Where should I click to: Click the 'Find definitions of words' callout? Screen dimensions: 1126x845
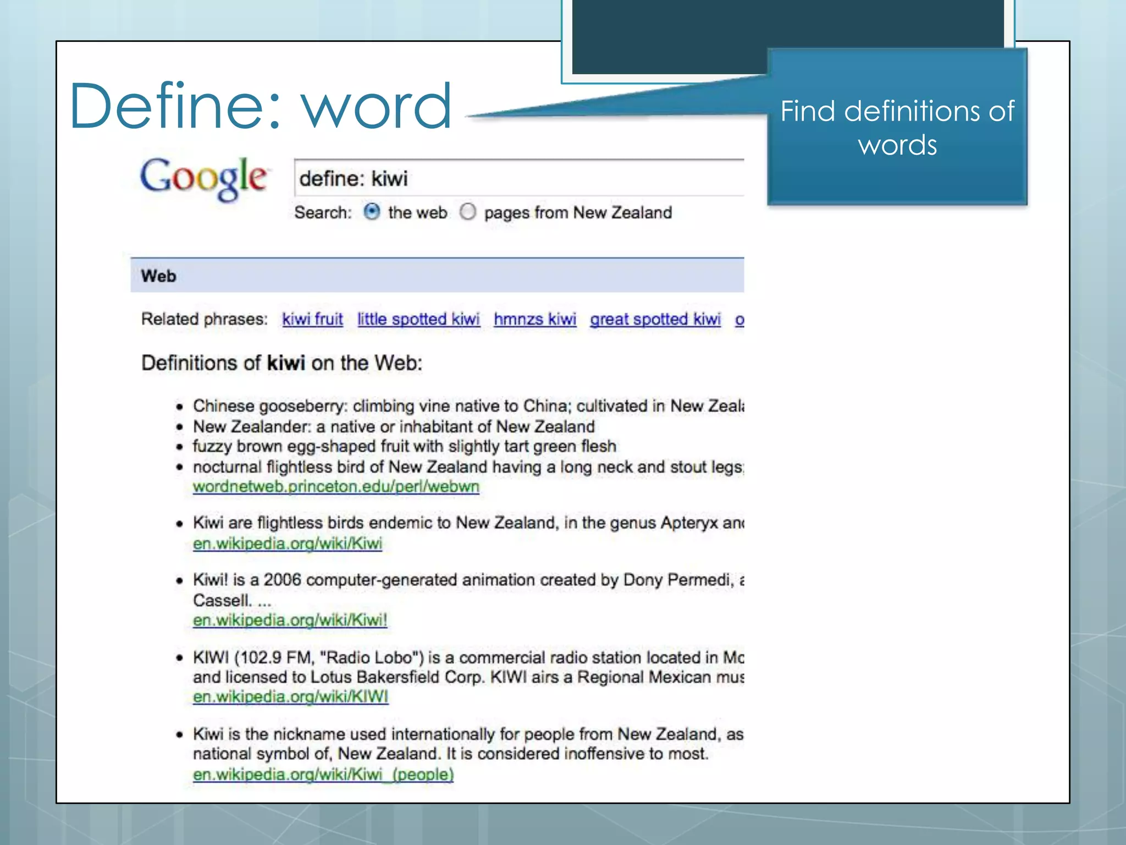pyautogui.click(x=897, y=127)
